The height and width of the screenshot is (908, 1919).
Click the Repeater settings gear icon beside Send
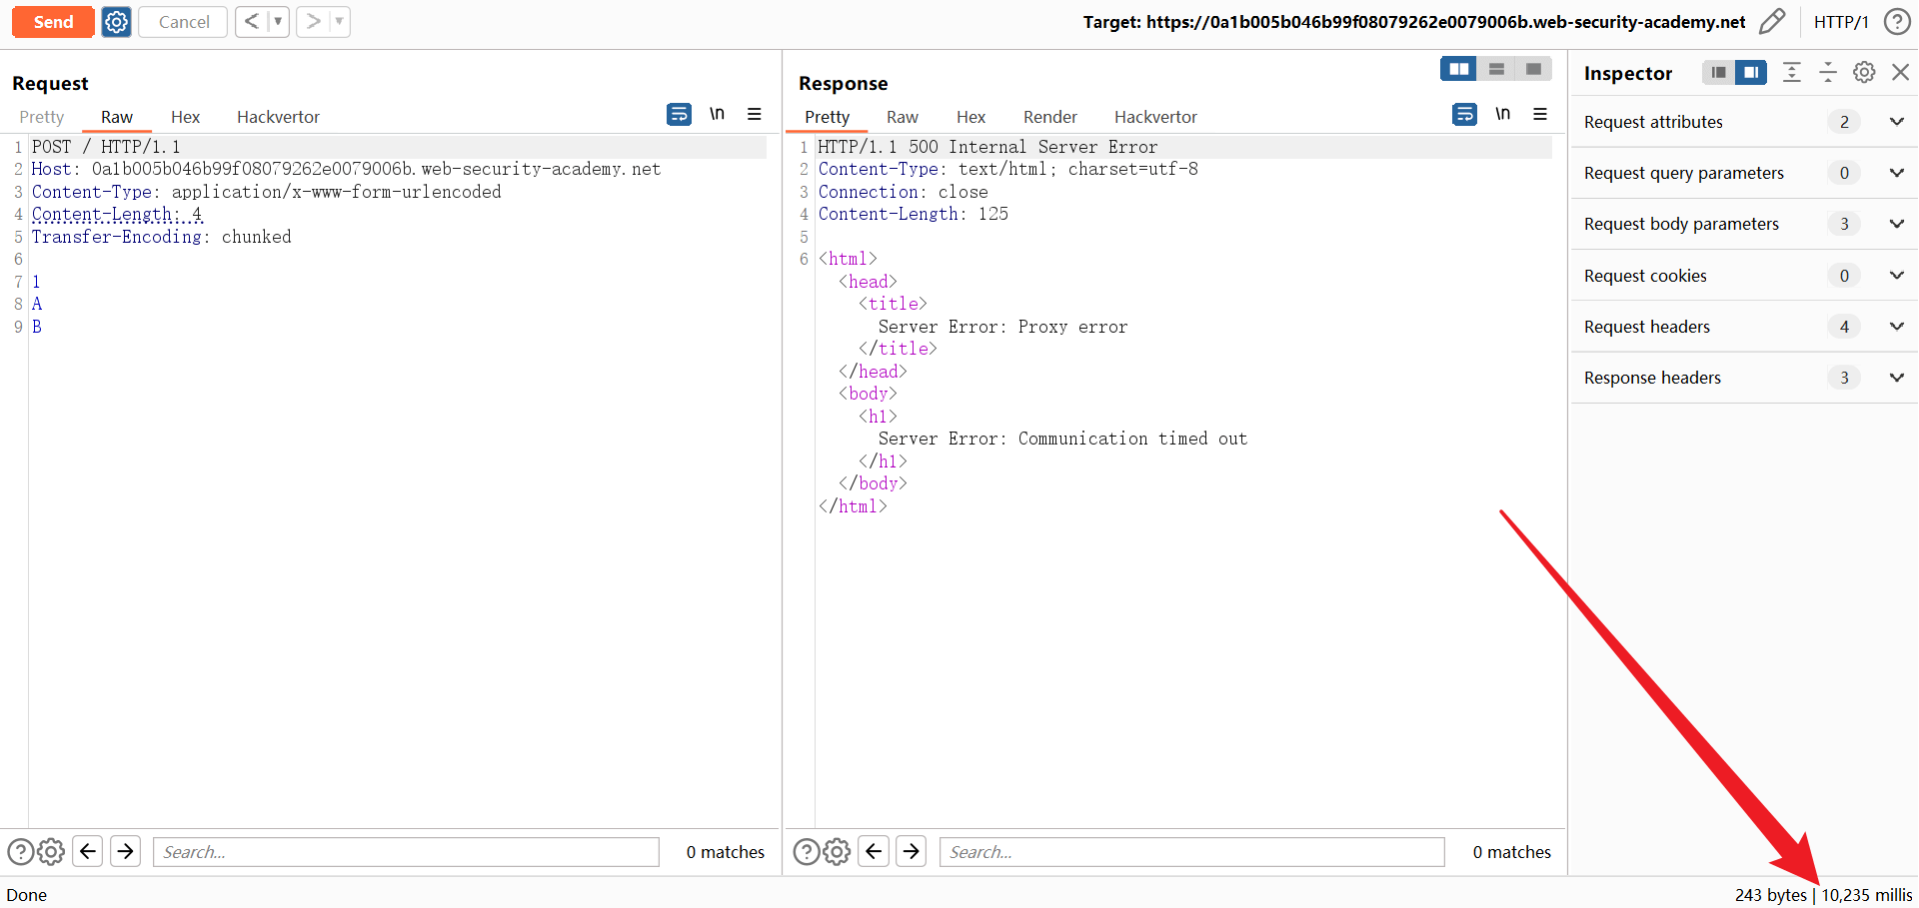click(117, 22)
